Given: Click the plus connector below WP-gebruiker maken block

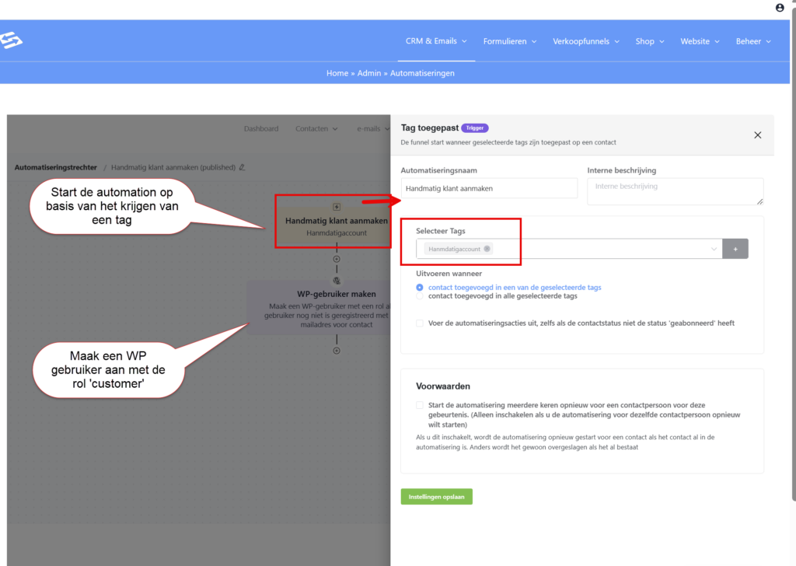Looking at the screenshot, I should [x=337, y=351].
